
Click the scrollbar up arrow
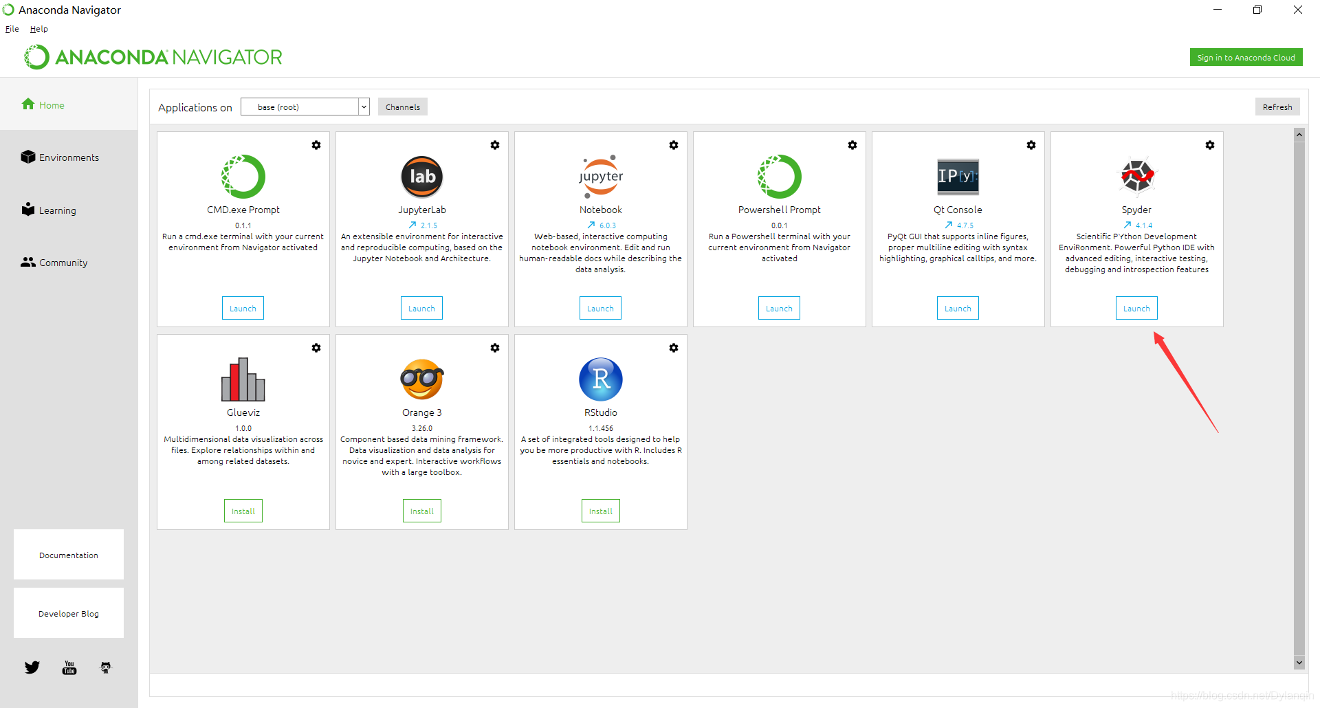pyautogui.click(x=1299, y=135)
